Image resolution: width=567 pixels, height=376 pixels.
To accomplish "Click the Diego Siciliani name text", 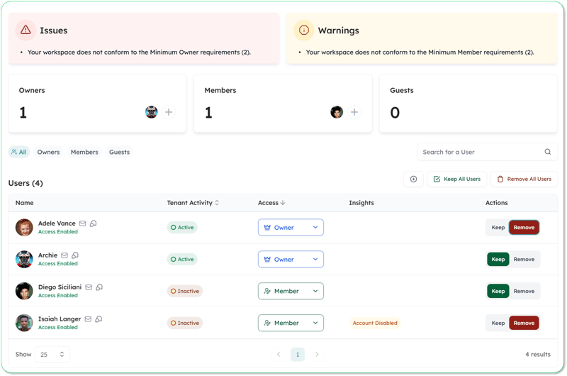I will point(60,287).
